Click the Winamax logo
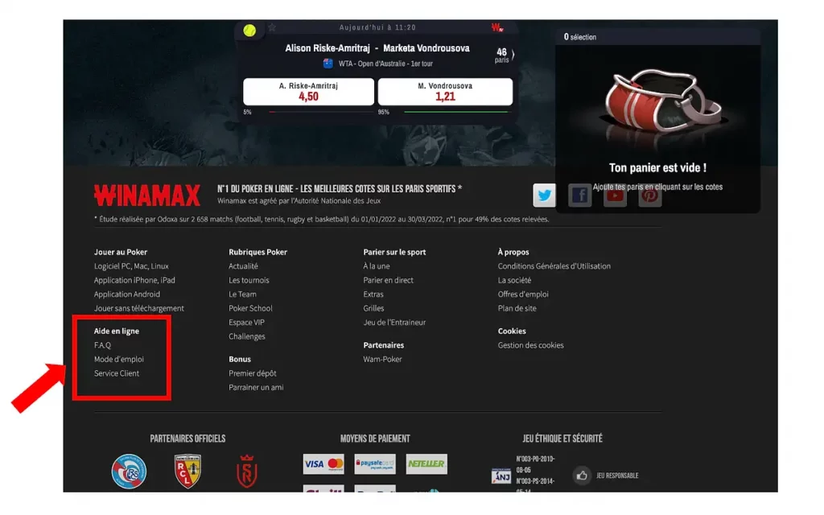This screenshot has height=515, width=824. [147, 195]
